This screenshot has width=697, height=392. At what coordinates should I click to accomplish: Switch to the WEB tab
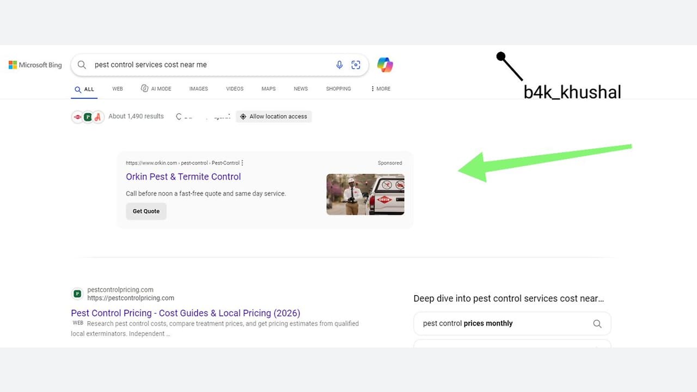(118, 89)
